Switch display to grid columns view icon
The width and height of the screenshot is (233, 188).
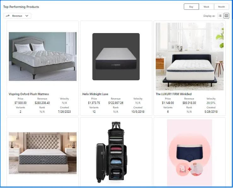226,16
